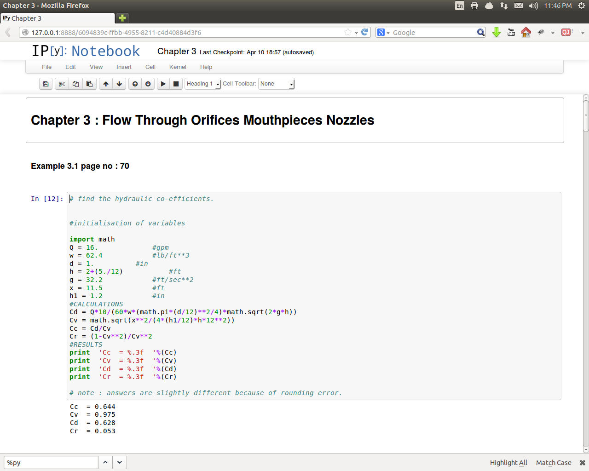Move the cell up with the arrow icon
The width and height of the screenshot is (589, 471).
pyautogui.click(x=106, y=84)
